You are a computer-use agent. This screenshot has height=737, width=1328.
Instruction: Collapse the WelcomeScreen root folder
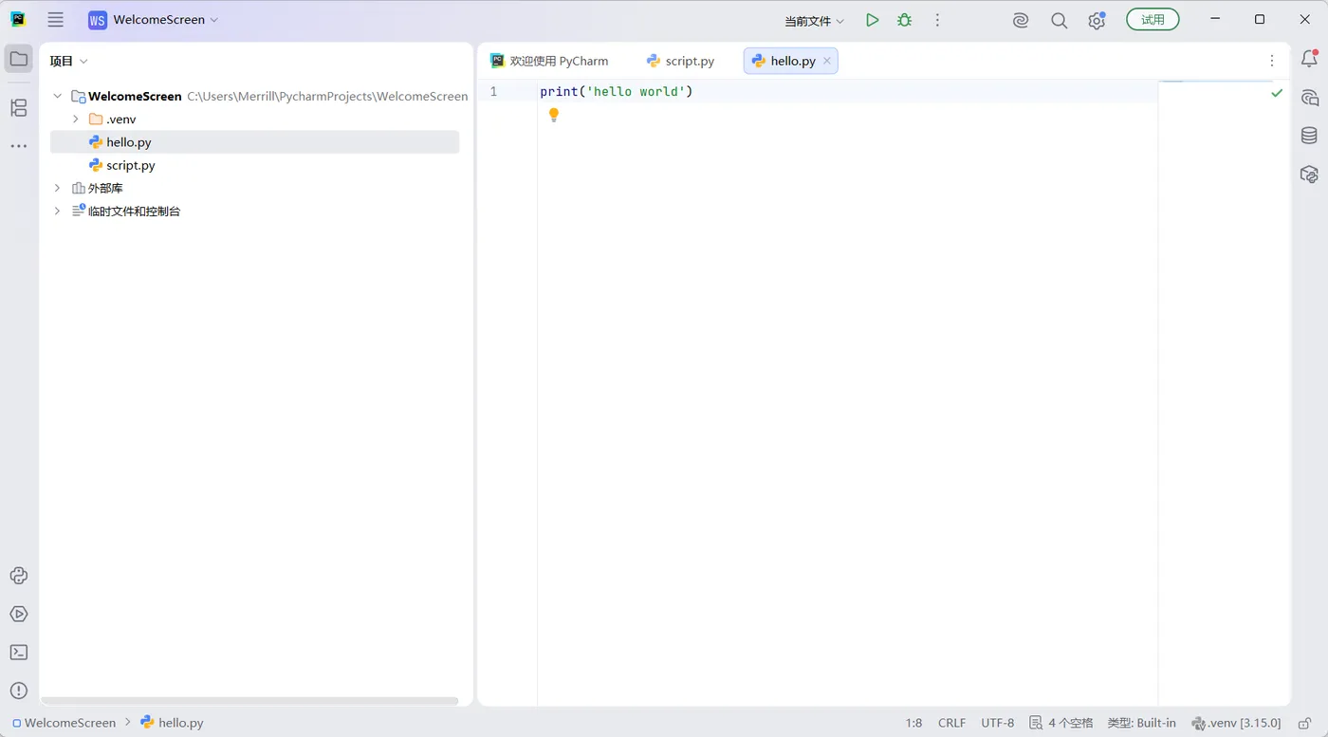coord(58,96)
